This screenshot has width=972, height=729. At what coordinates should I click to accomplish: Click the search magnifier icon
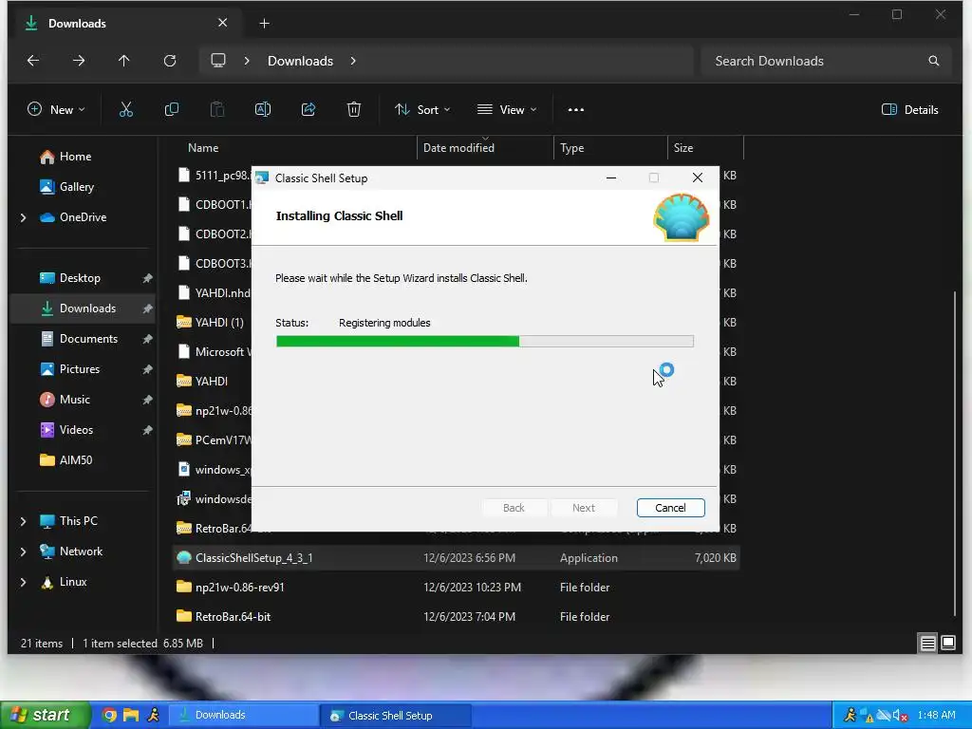(x=934, y=61)
